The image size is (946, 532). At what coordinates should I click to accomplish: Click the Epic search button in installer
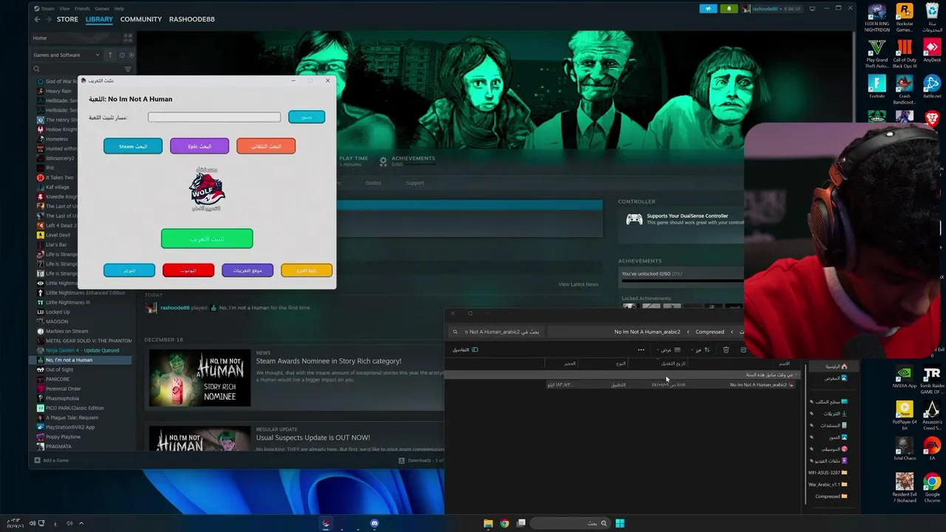pyautogui.click(x=200, y=146)
